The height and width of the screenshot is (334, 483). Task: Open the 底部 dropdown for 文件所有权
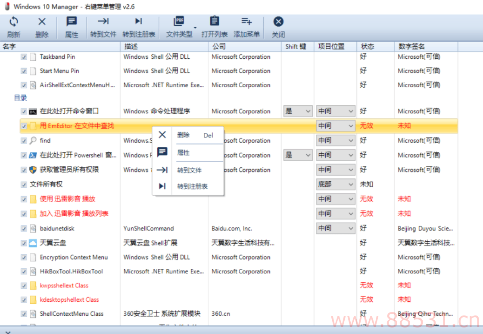click(x=336, y=184)
